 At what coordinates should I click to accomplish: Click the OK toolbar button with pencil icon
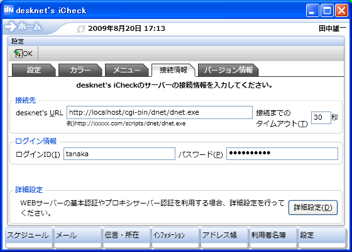(23, 54)
